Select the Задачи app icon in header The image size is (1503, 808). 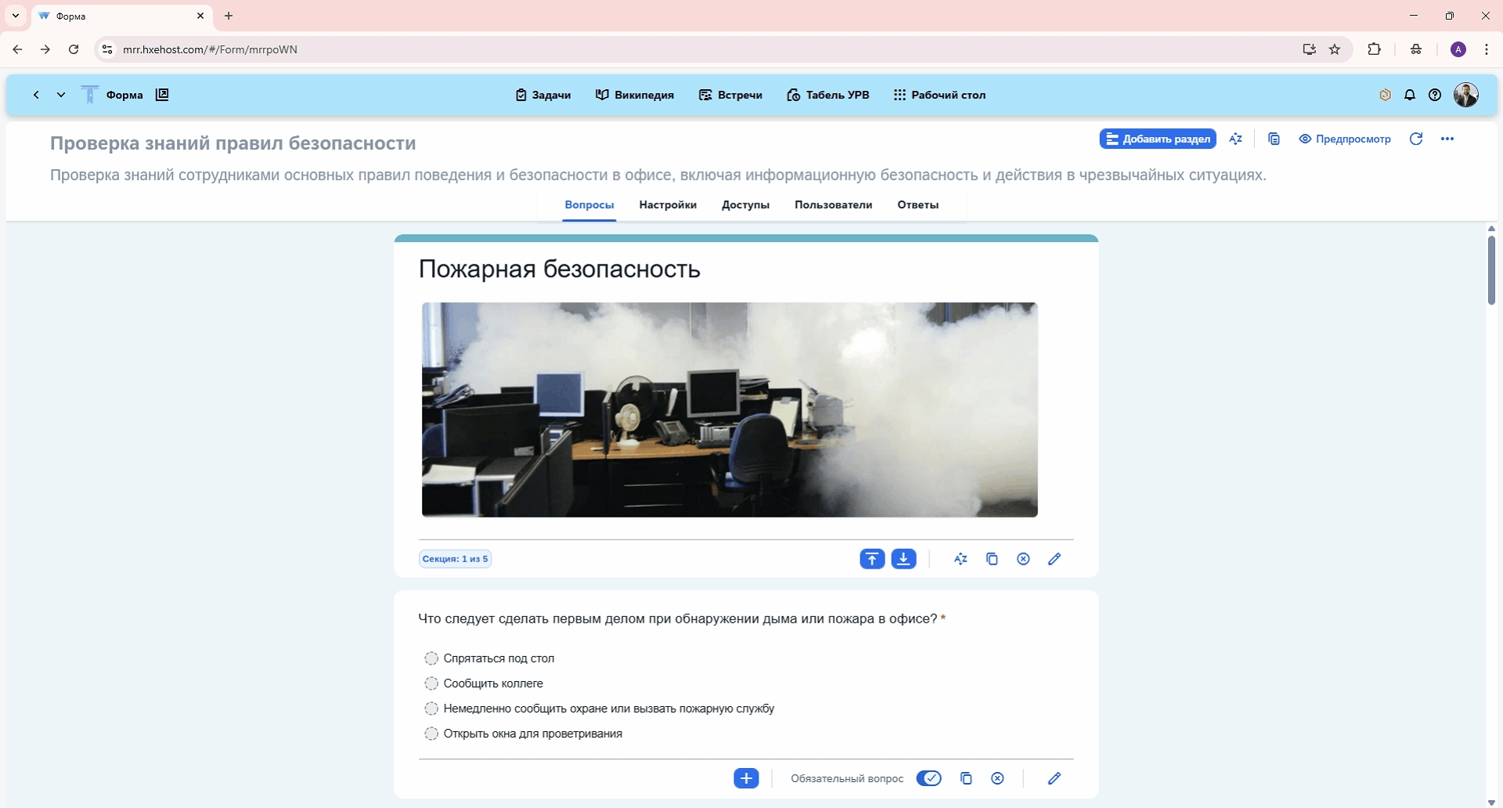click(543, 95)
